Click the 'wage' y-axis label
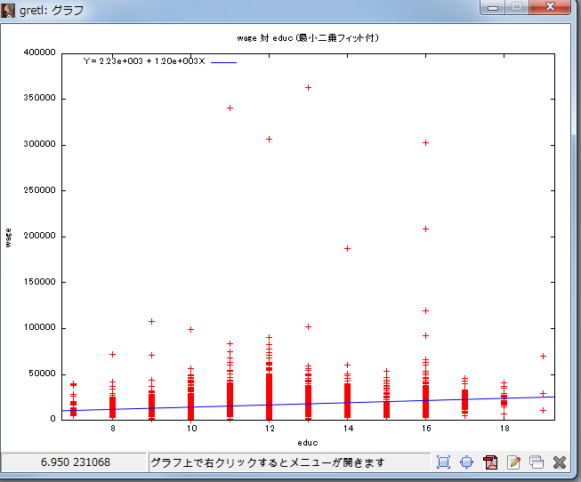The image size is (581, 482). [10, 237]
